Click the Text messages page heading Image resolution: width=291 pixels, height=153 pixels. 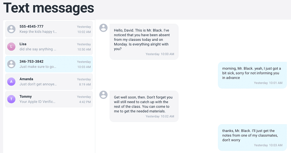click(49, 8)
